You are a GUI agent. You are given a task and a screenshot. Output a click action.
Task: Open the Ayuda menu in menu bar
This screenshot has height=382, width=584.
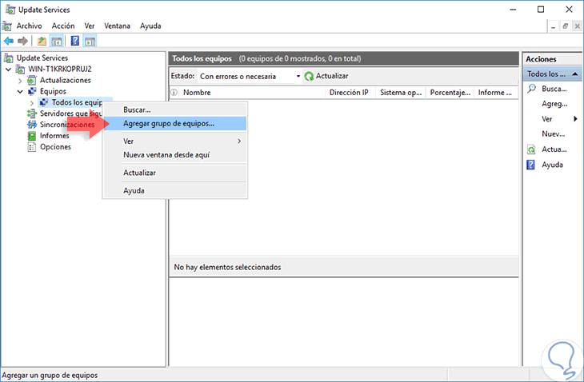click(150, 26)
